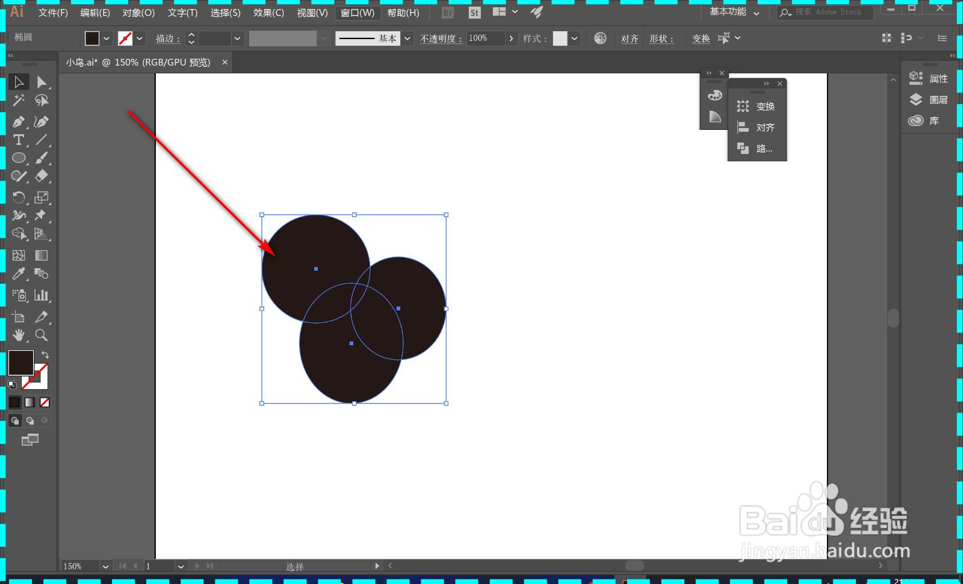Set paint mode to Color

coord(15,402)
